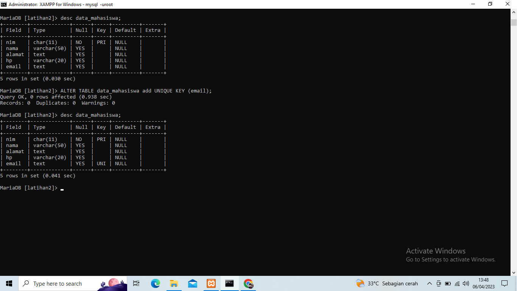Launch File Explorer from the taskbar
The height and width of the screenshot is (291, 517).
174,283
